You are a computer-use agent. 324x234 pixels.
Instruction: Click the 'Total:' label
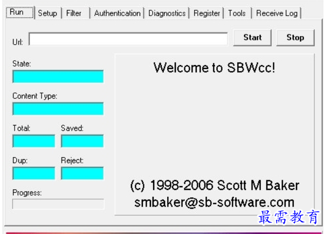point(21,128)
